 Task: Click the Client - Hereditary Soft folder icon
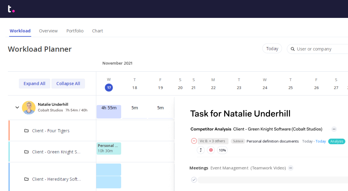(26, 179)
